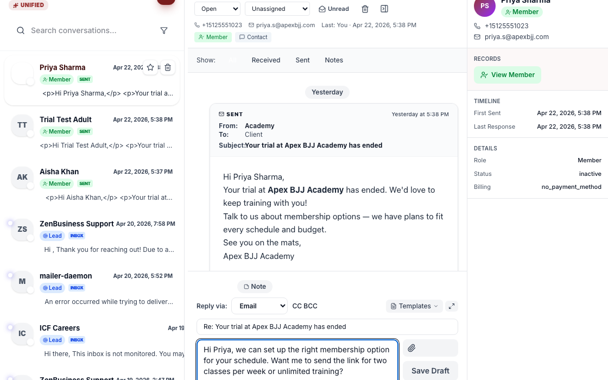Click the Contact tag in header
Viewport: 608px width, 380px height.
coord(253,37)
